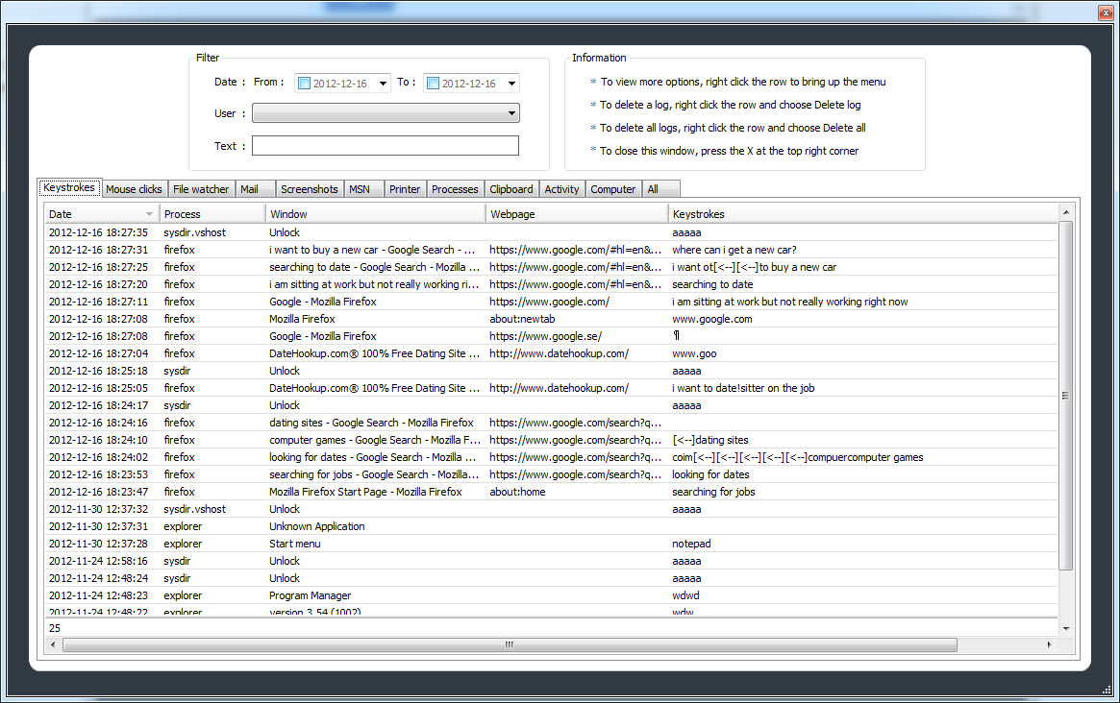Open the Activity tab
Viewport: 1120px width, 703px height.
(x=562, y=189)
